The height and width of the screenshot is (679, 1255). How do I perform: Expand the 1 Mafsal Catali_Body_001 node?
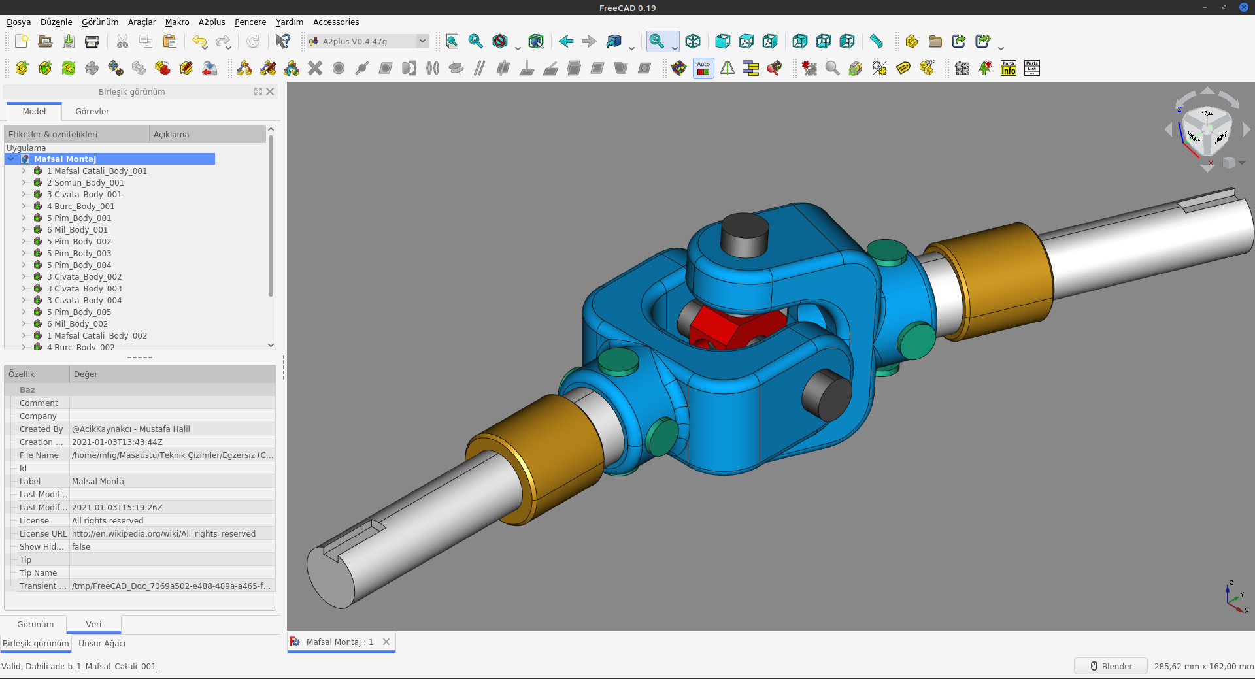[x=24, y=171]
